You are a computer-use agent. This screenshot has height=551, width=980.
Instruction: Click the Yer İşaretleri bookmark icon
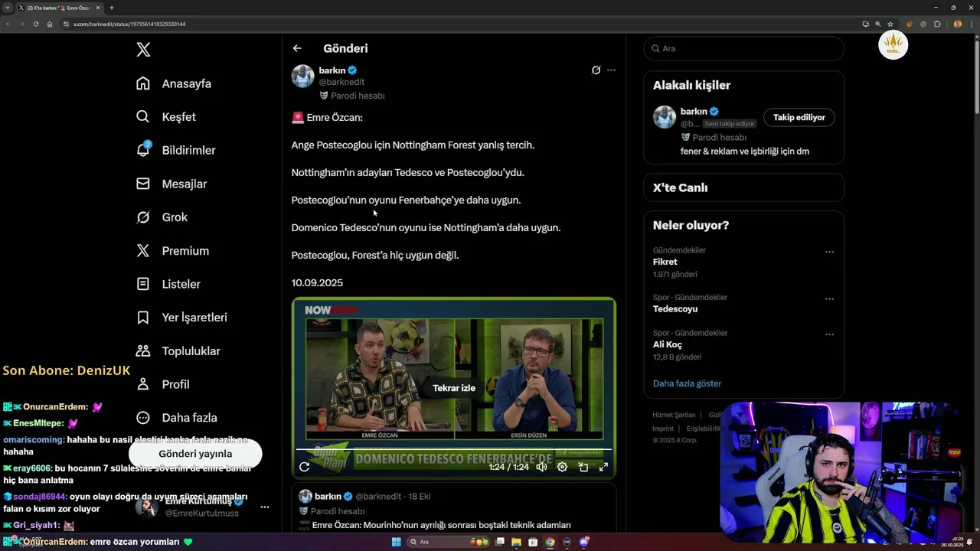coord(143,318)
